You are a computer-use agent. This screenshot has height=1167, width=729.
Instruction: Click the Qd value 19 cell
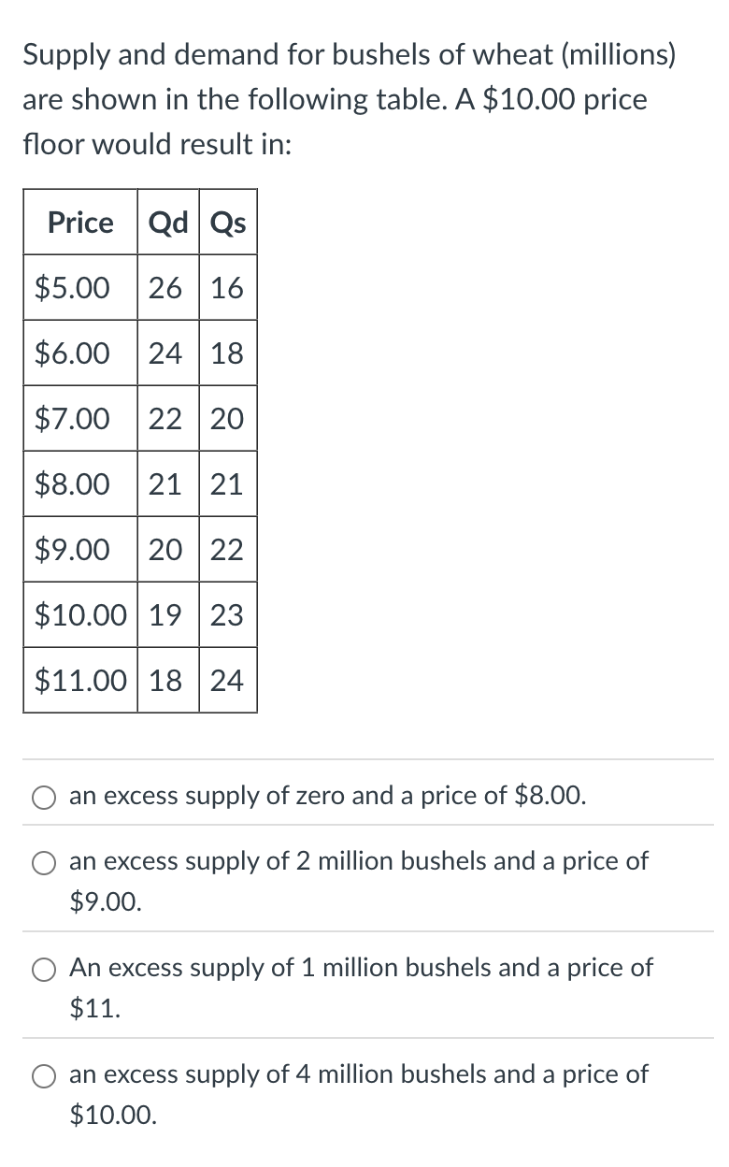tap(167, 615)
